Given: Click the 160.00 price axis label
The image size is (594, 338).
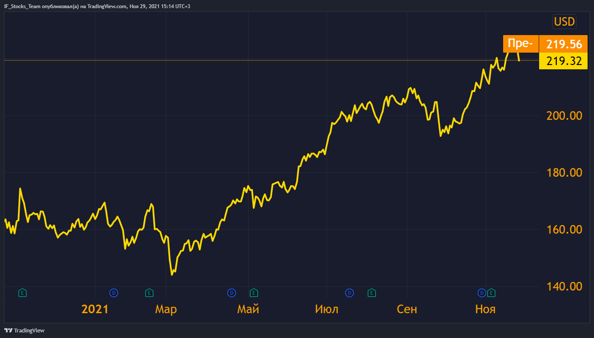Looking at the screenshot, I should 564,229.
